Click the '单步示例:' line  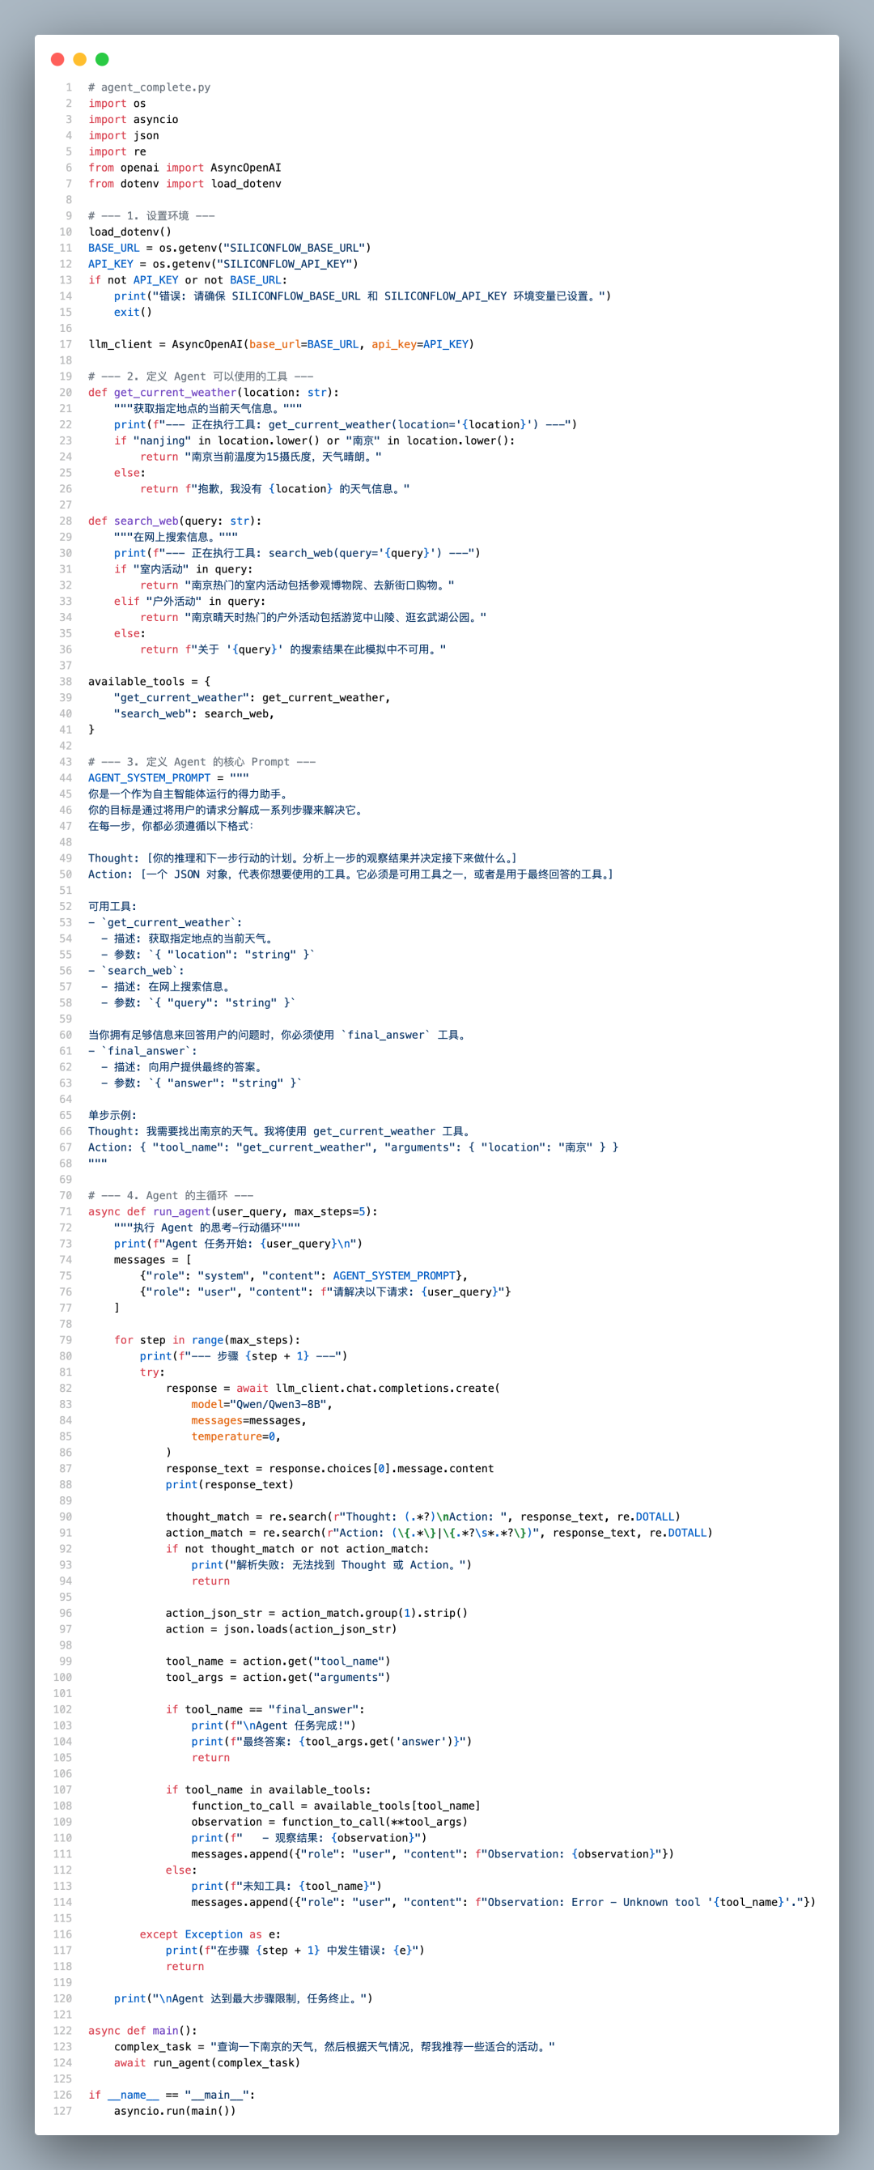[x=112, y=1115]
